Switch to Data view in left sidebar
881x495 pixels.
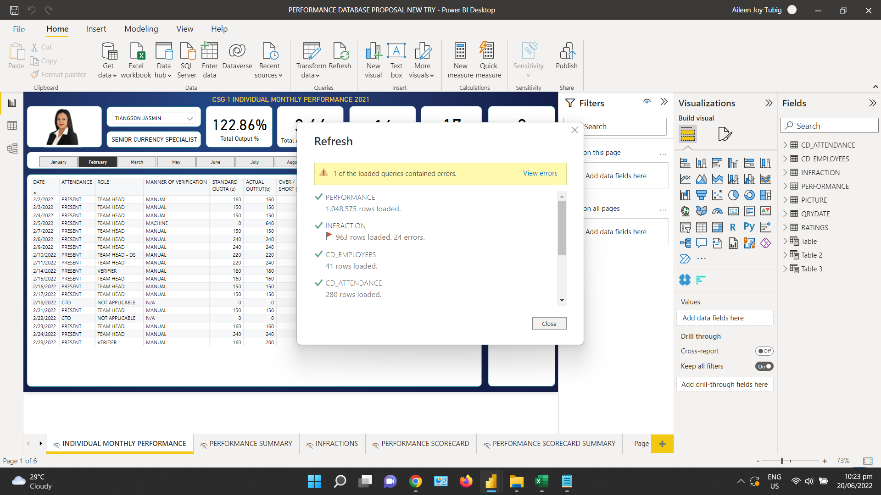[12, 126]
